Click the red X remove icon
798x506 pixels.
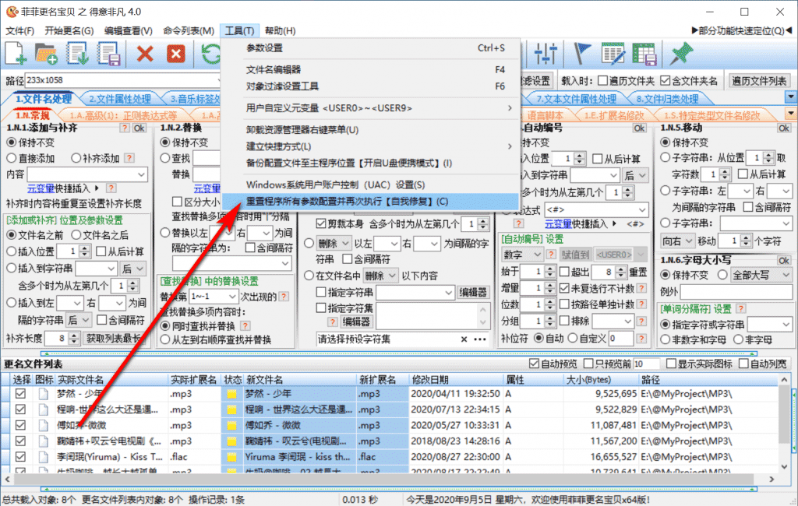click(x=145, y=54)
